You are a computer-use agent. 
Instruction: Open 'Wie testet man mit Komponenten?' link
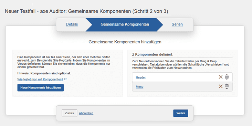[x=40, y=79]
